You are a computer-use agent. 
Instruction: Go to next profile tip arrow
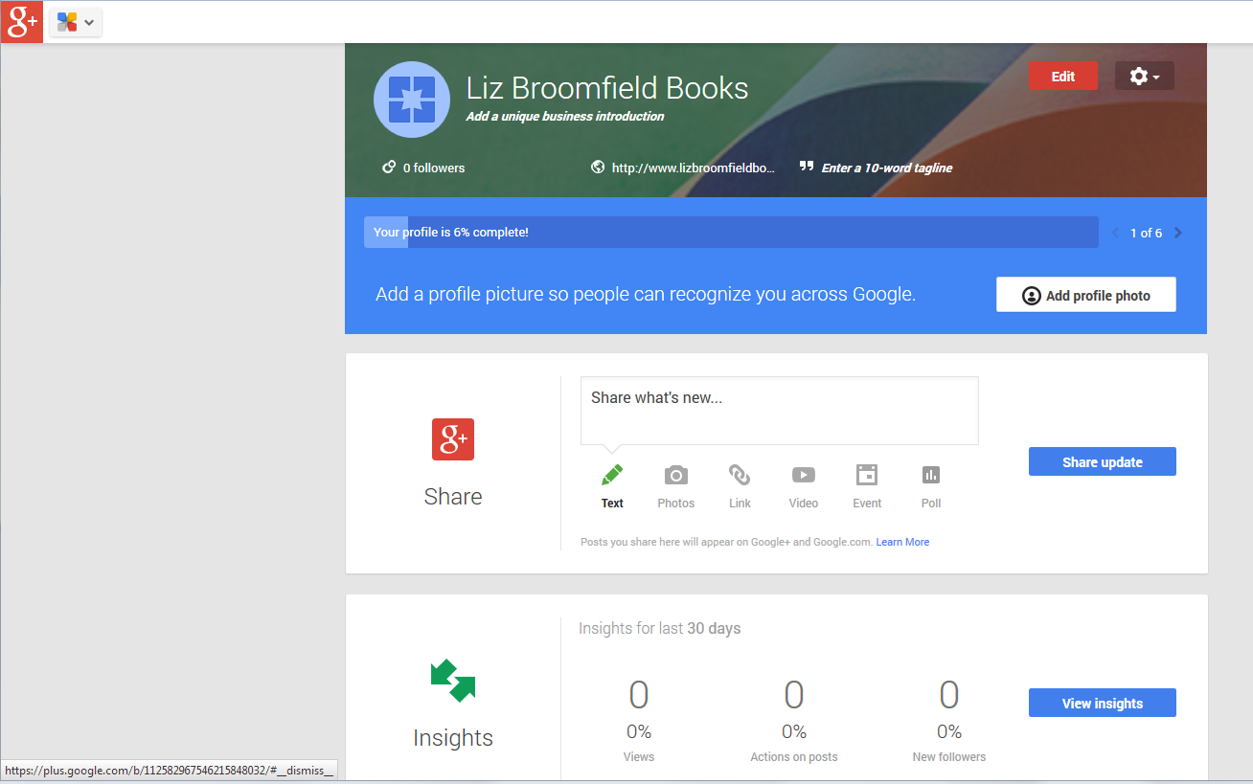point(1178,233)
